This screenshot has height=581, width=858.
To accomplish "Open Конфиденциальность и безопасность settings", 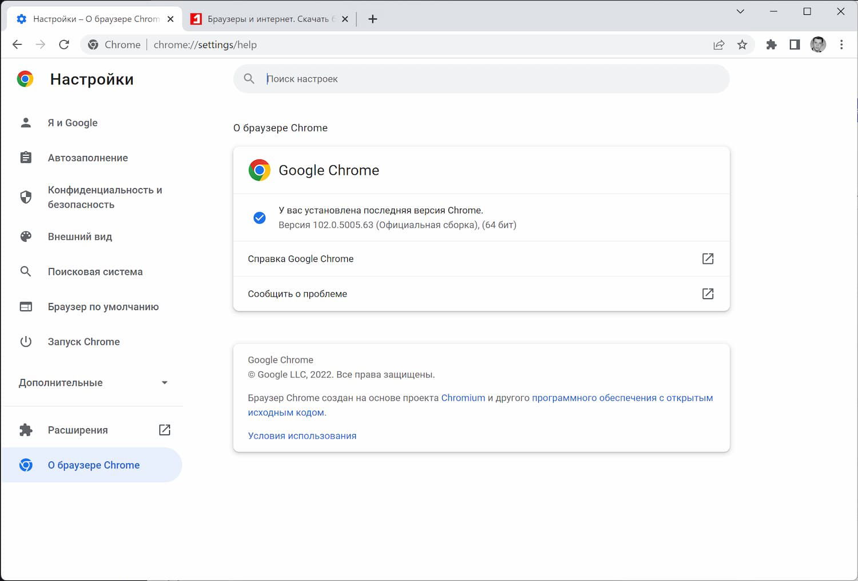I will [105, 197].
